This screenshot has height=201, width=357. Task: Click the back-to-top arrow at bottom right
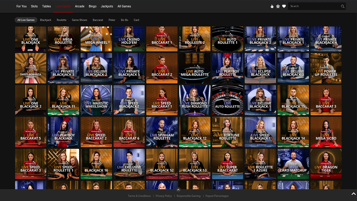click(354, 194)
